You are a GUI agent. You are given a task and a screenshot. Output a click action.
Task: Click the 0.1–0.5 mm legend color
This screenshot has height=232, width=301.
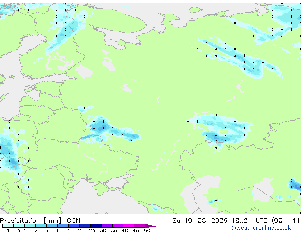8,226
